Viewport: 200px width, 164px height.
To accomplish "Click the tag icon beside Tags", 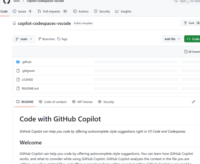I will click(x=59, y=39).
